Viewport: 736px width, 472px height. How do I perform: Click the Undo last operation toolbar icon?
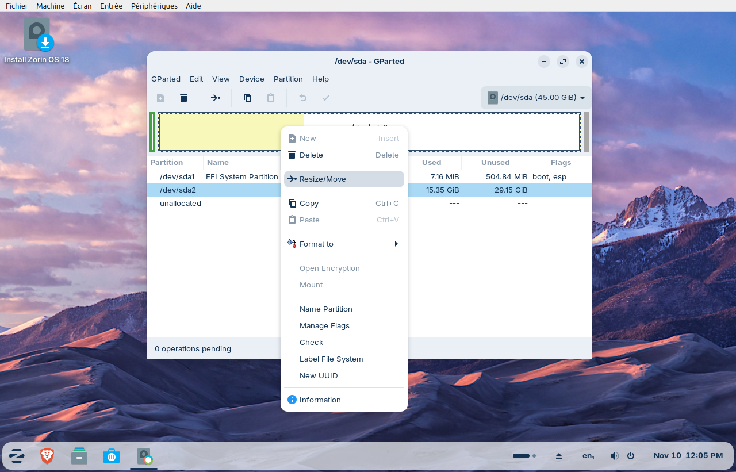click(302, 98)
